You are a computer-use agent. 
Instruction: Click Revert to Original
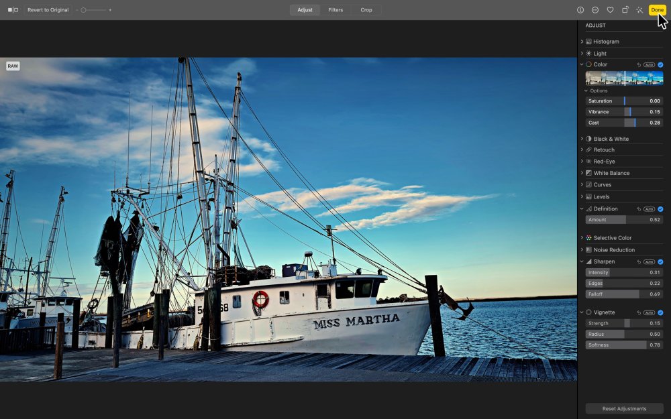coord(48,10)
